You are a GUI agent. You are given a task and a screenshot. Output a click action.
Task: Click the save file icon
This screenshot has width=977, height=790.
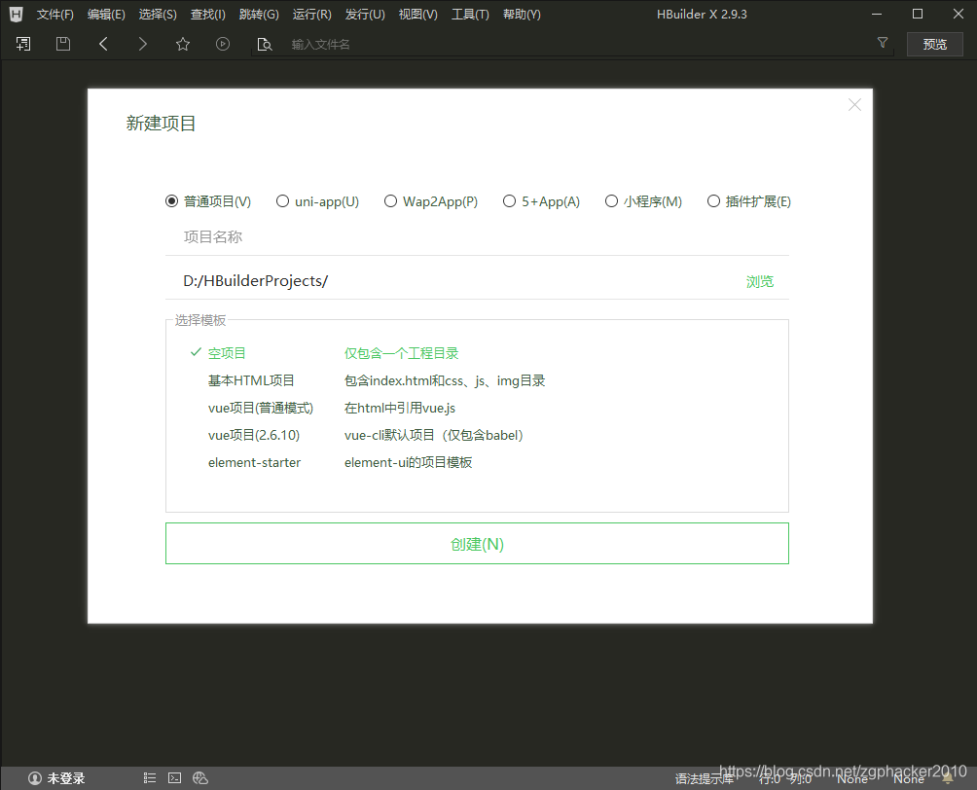(x=63, y=44)
